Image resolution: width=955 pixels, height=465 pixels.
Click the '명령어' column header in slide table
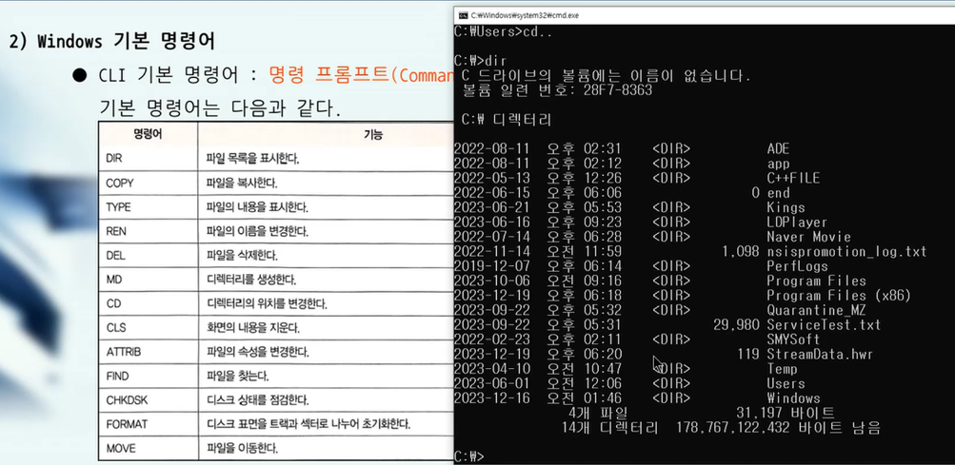click(x=148, y=134)
